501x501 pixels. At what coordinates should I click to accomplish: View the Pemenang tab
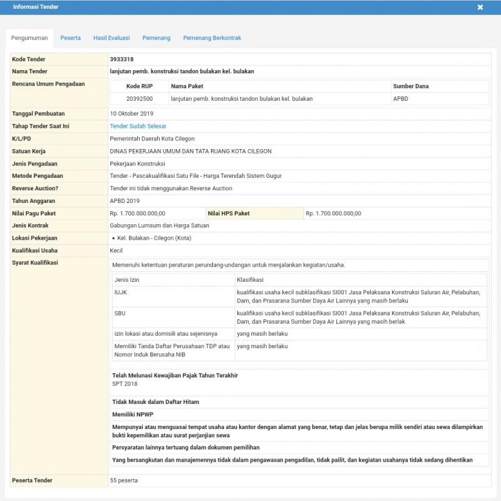155,38
